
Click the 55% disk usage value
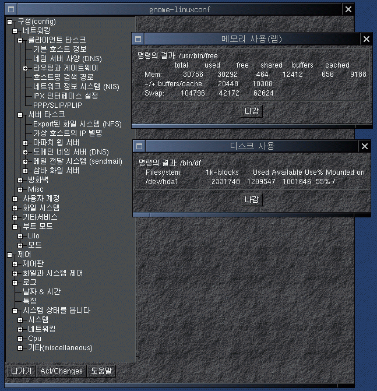click(x=323, y=182)
